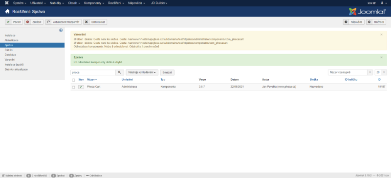Image resolution: width=391 pixels, height=178 pixels.
Task: Open the Uživatelé menu
Action: coord(38,3)
